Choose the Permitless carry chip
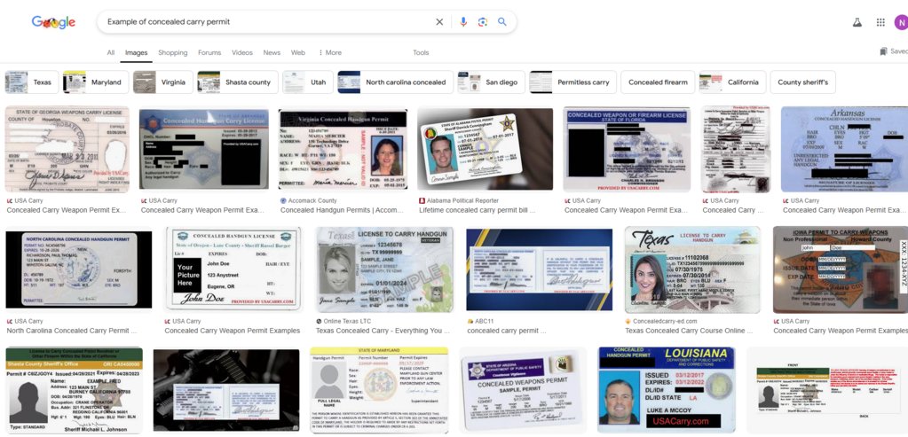The height and width of the screenshot is (437, 908). [572, 82]
